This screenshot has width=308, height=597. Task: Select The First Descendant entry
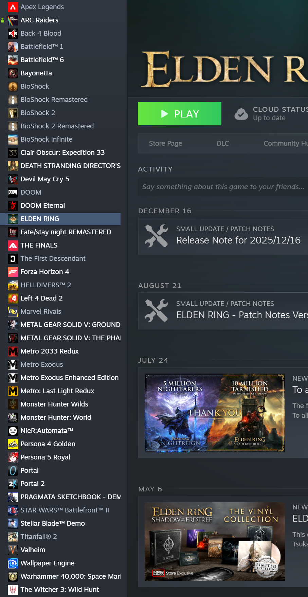(x=60, y=258)
